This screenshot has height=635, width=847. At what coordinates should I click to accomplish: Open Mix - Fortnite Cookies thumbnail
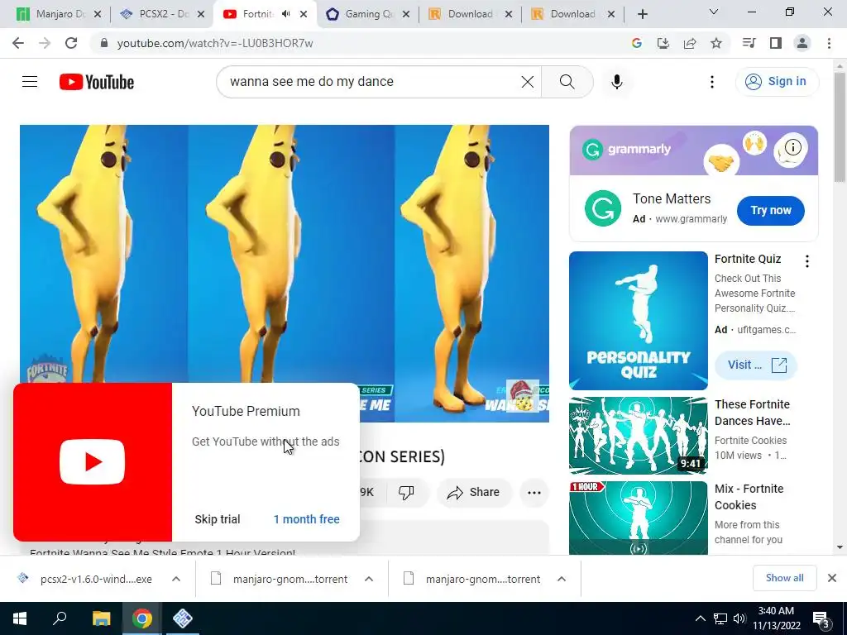pyautogui.click(x=638, y=518)
